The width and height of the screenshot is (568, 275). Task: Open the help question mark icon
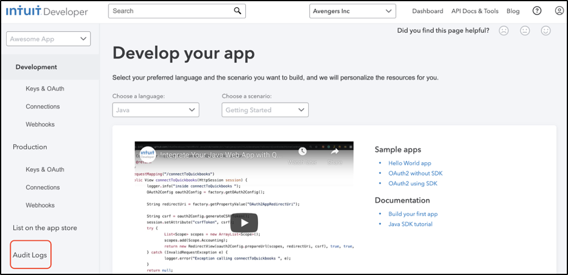pyautogui.click(x=537, y=11)
